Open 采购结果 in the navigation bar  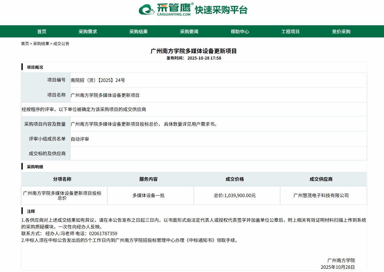coord(138,31)
